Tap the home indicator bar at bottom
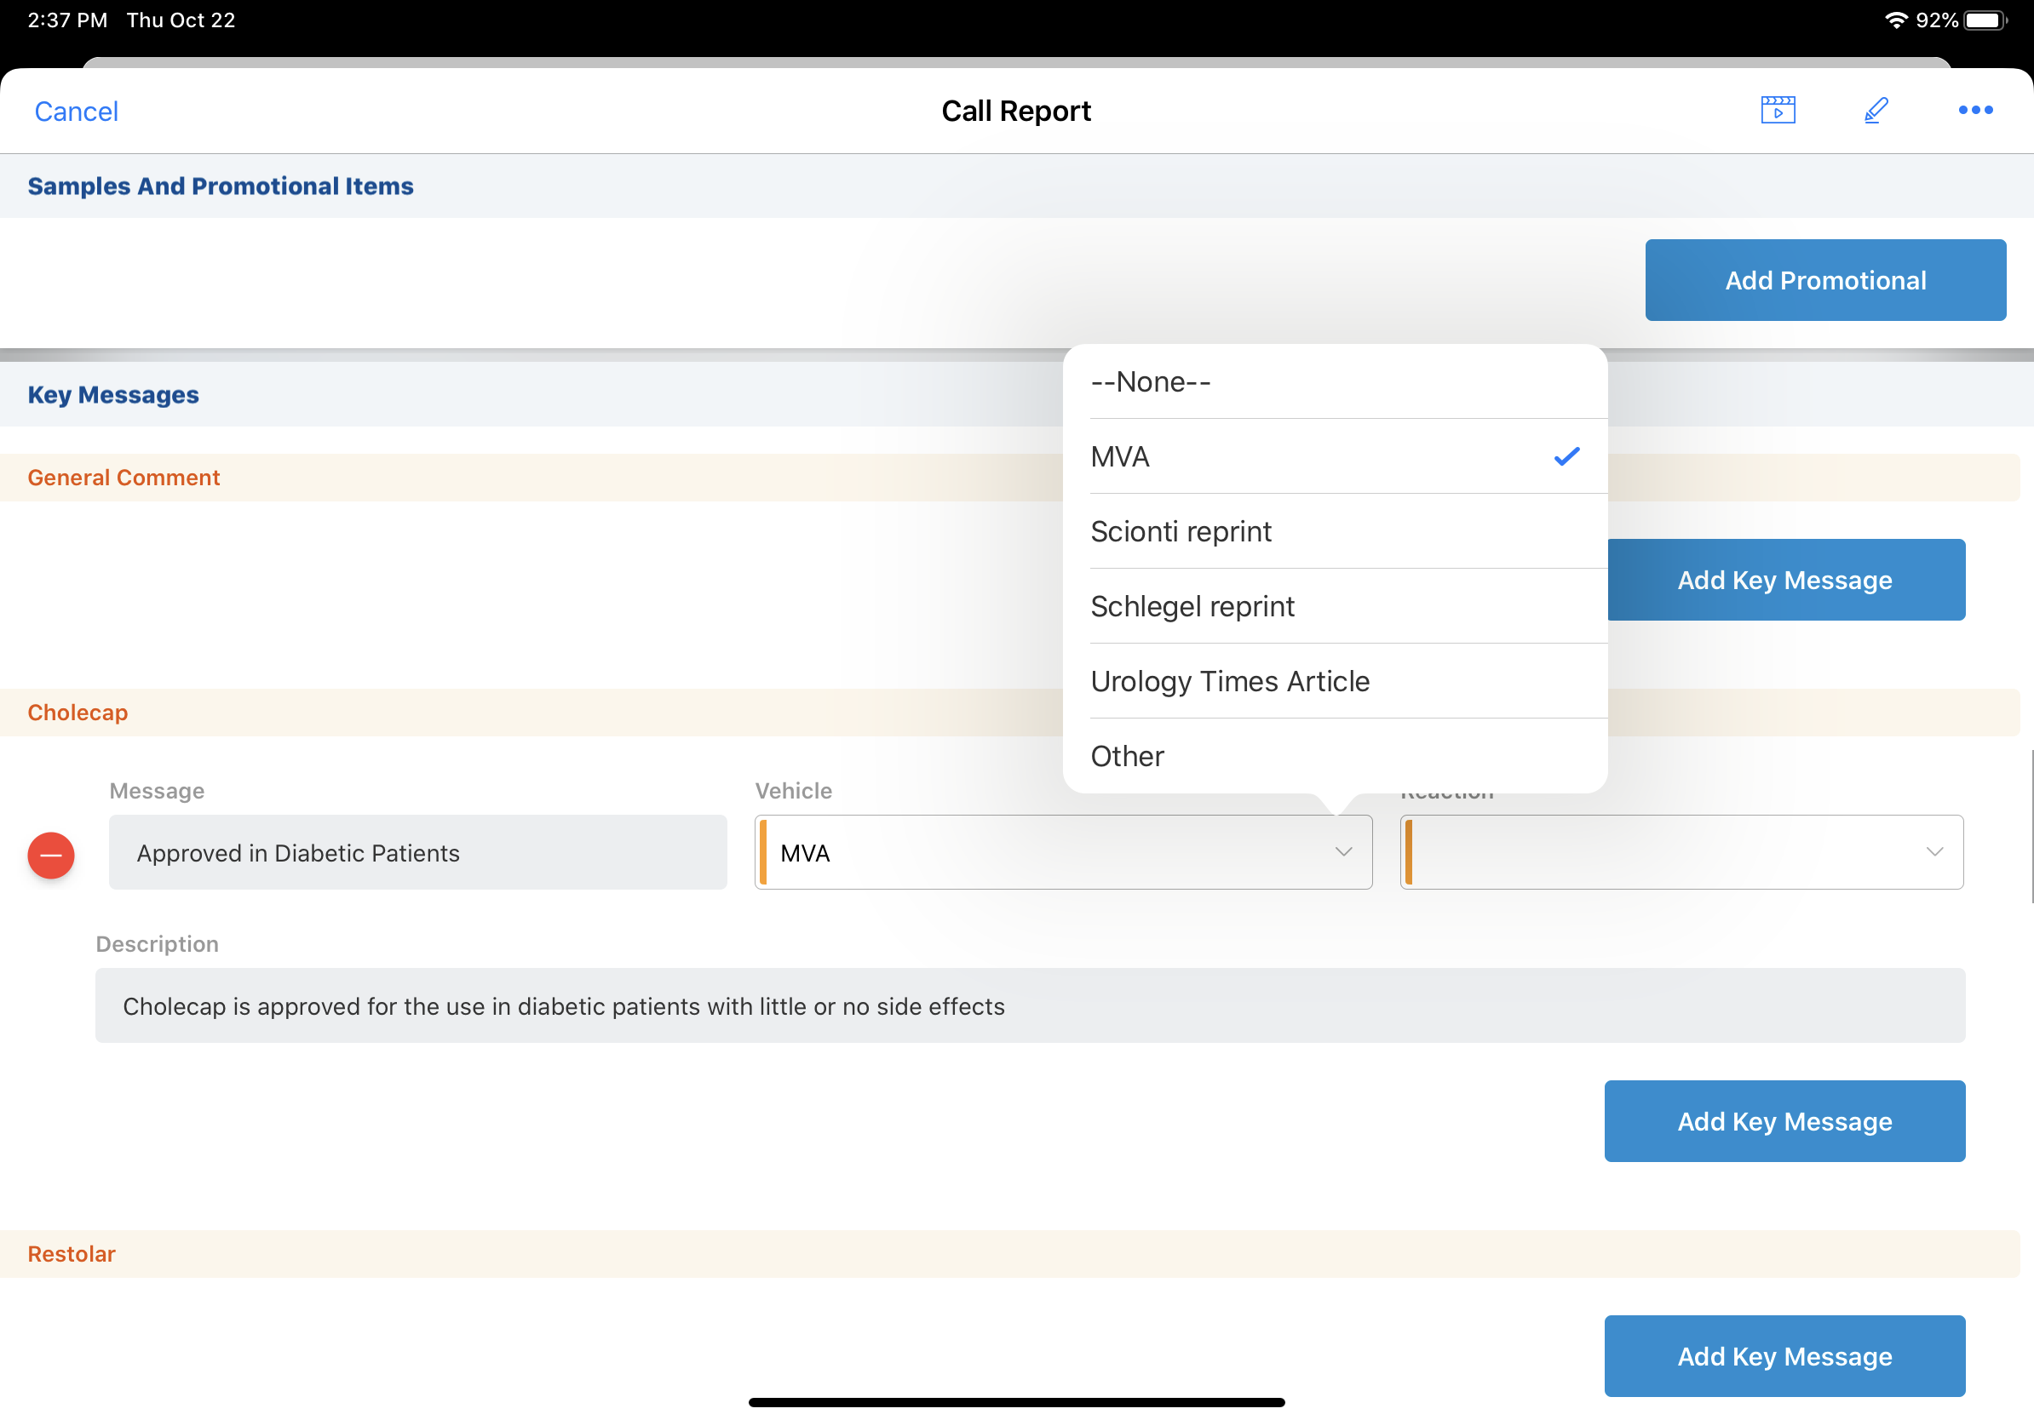The height and width of the screenshot is (1420, 2034). point(1016,1402)
